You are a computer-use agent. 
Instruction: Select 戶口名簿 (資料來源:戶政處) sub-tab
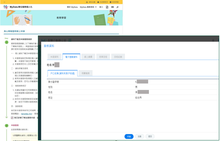(x=62, y=73)
